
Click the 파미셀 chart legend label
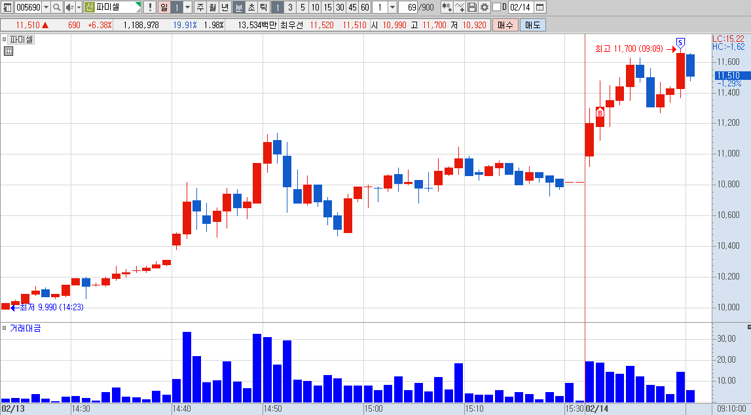21,39
